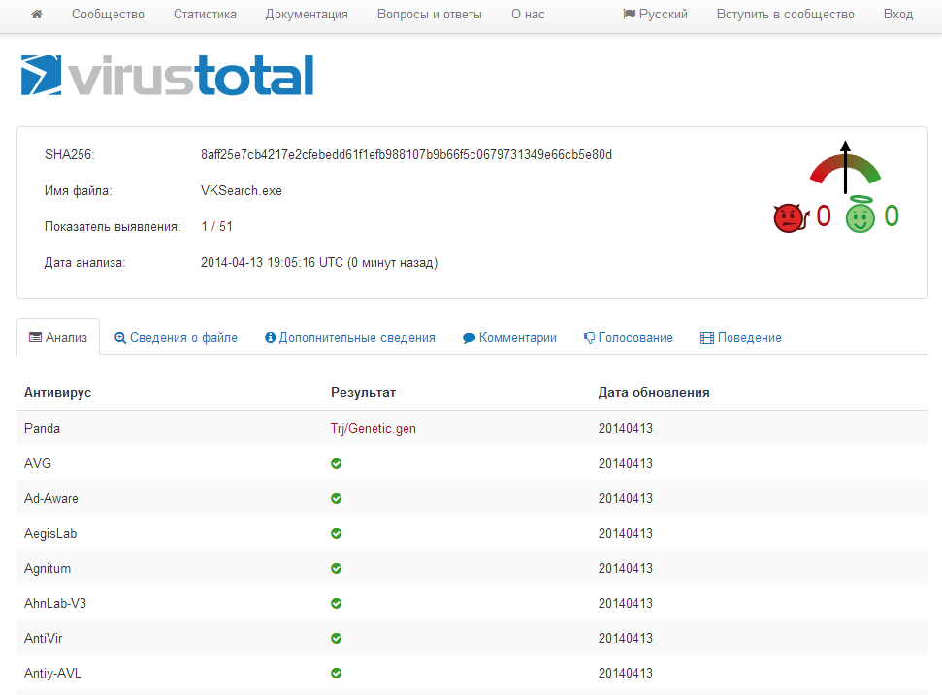This screenshot has width=942, height=695.
Task: Click the red devil malicious vote icon
Action: pyautogui.click(x=790, y=216)
